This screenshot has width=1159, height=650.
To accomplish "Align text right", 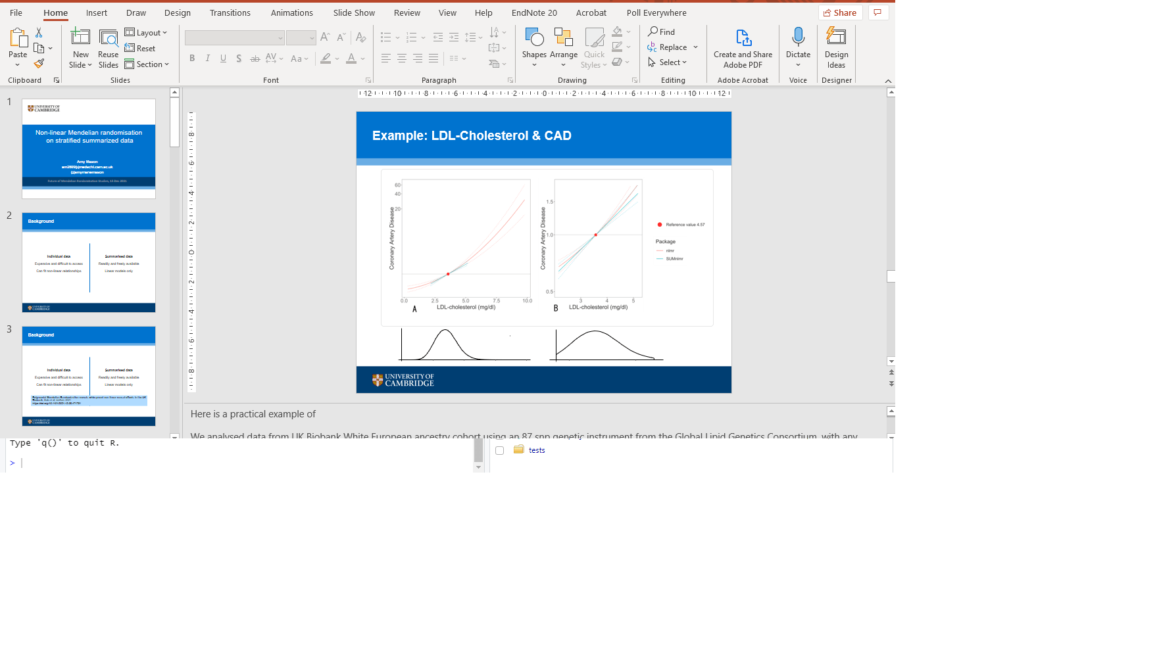I will click(x=418, y=58).
